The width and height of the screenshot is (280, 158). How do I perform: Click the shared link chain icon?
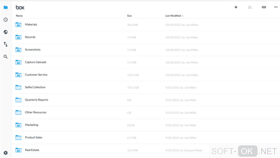[x=264, y=7]
